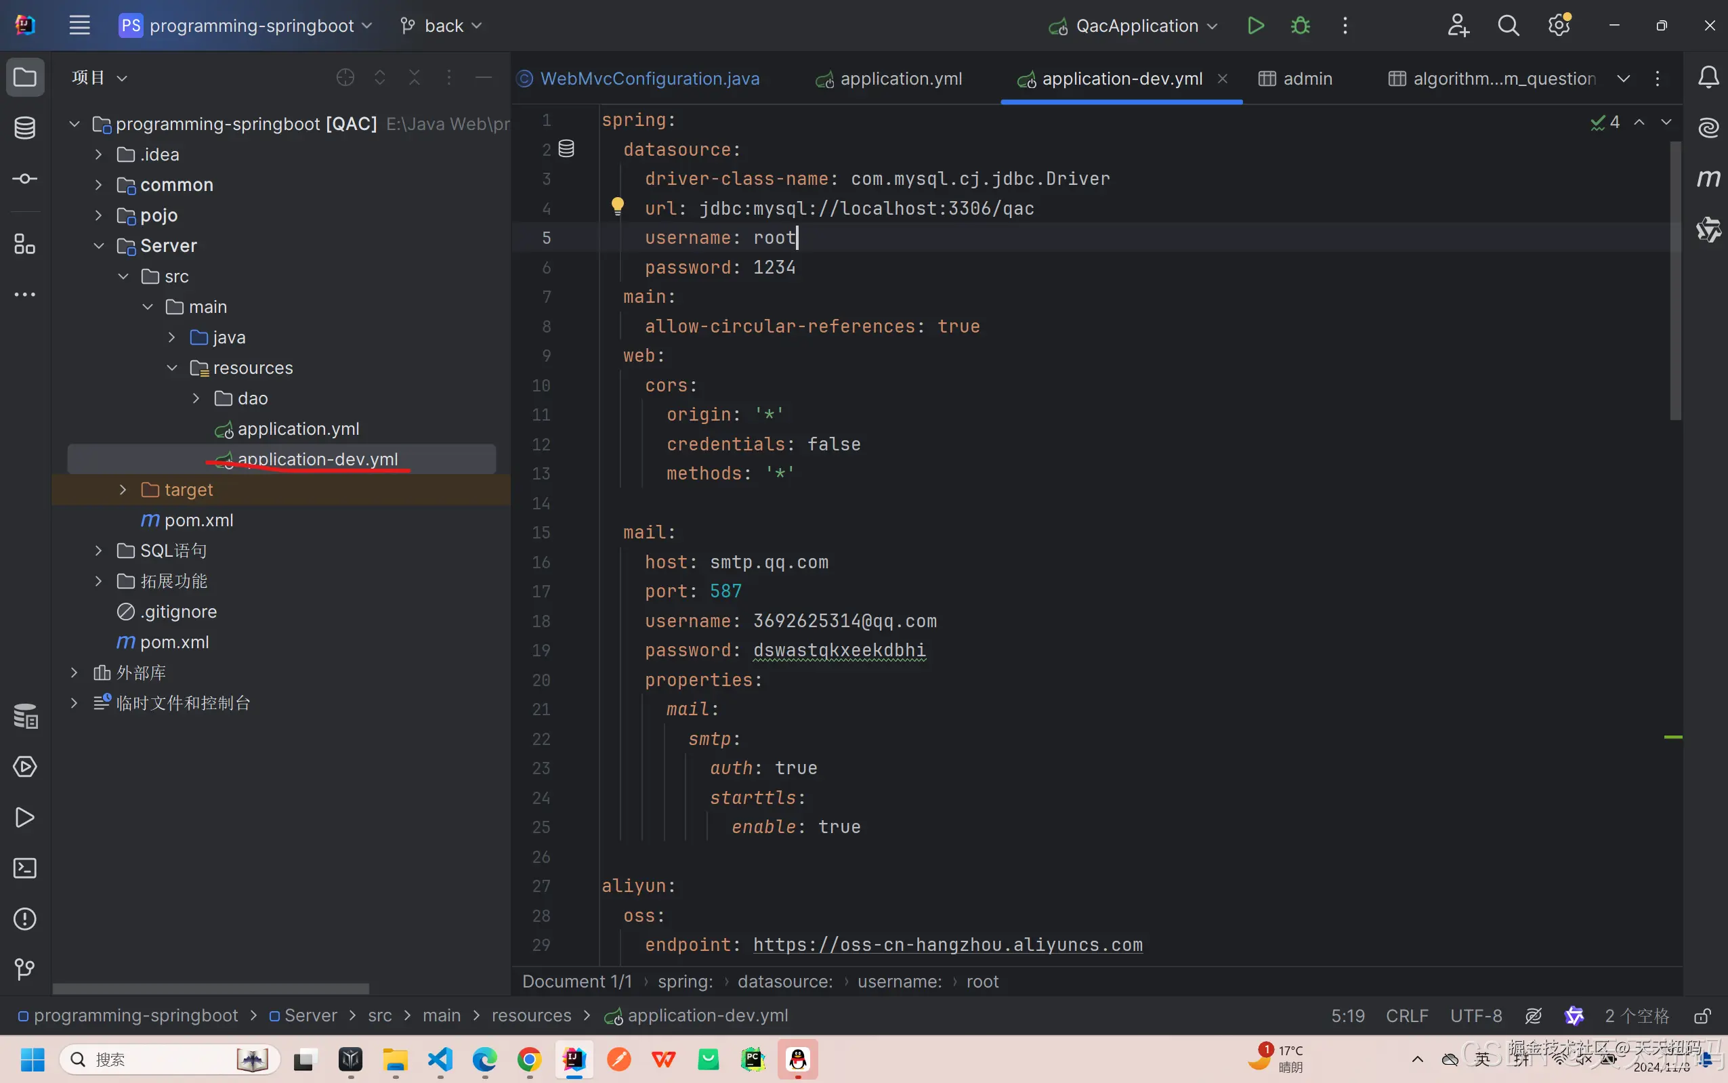Image resolution: width=1728 pixels, height=1083 pixels.
Task: Expand the target folder in project tree
Action: (x=123, y=490)
